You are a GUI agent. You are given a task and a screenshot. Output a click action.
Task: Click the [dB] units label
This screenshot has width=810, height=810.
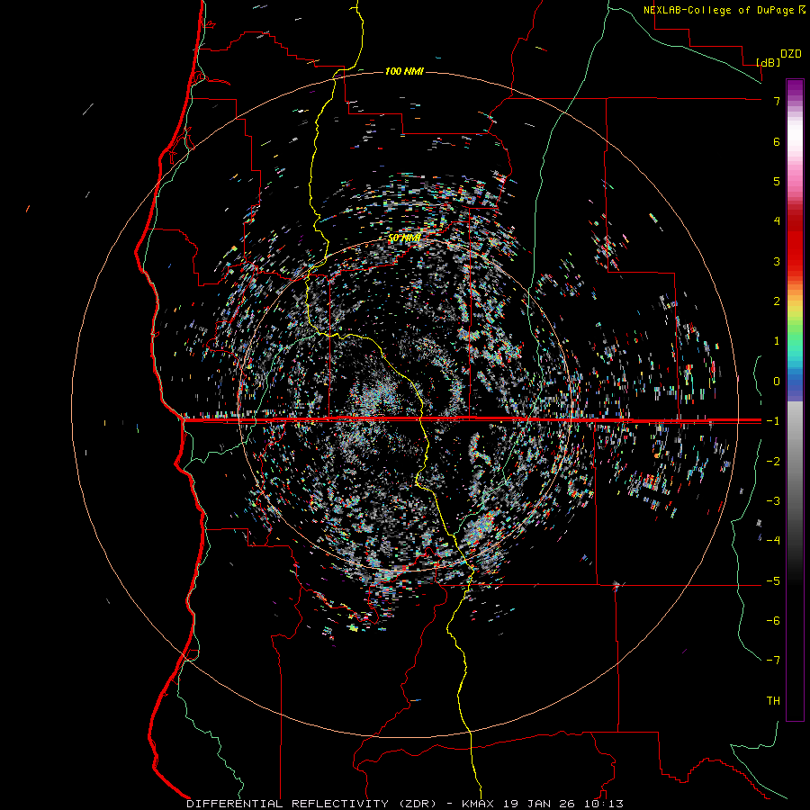(x=768, y=62)
